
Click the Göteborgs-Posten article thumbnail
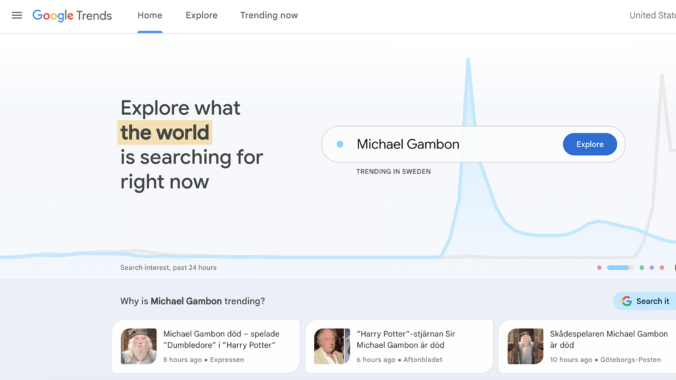tap(525, 346)
